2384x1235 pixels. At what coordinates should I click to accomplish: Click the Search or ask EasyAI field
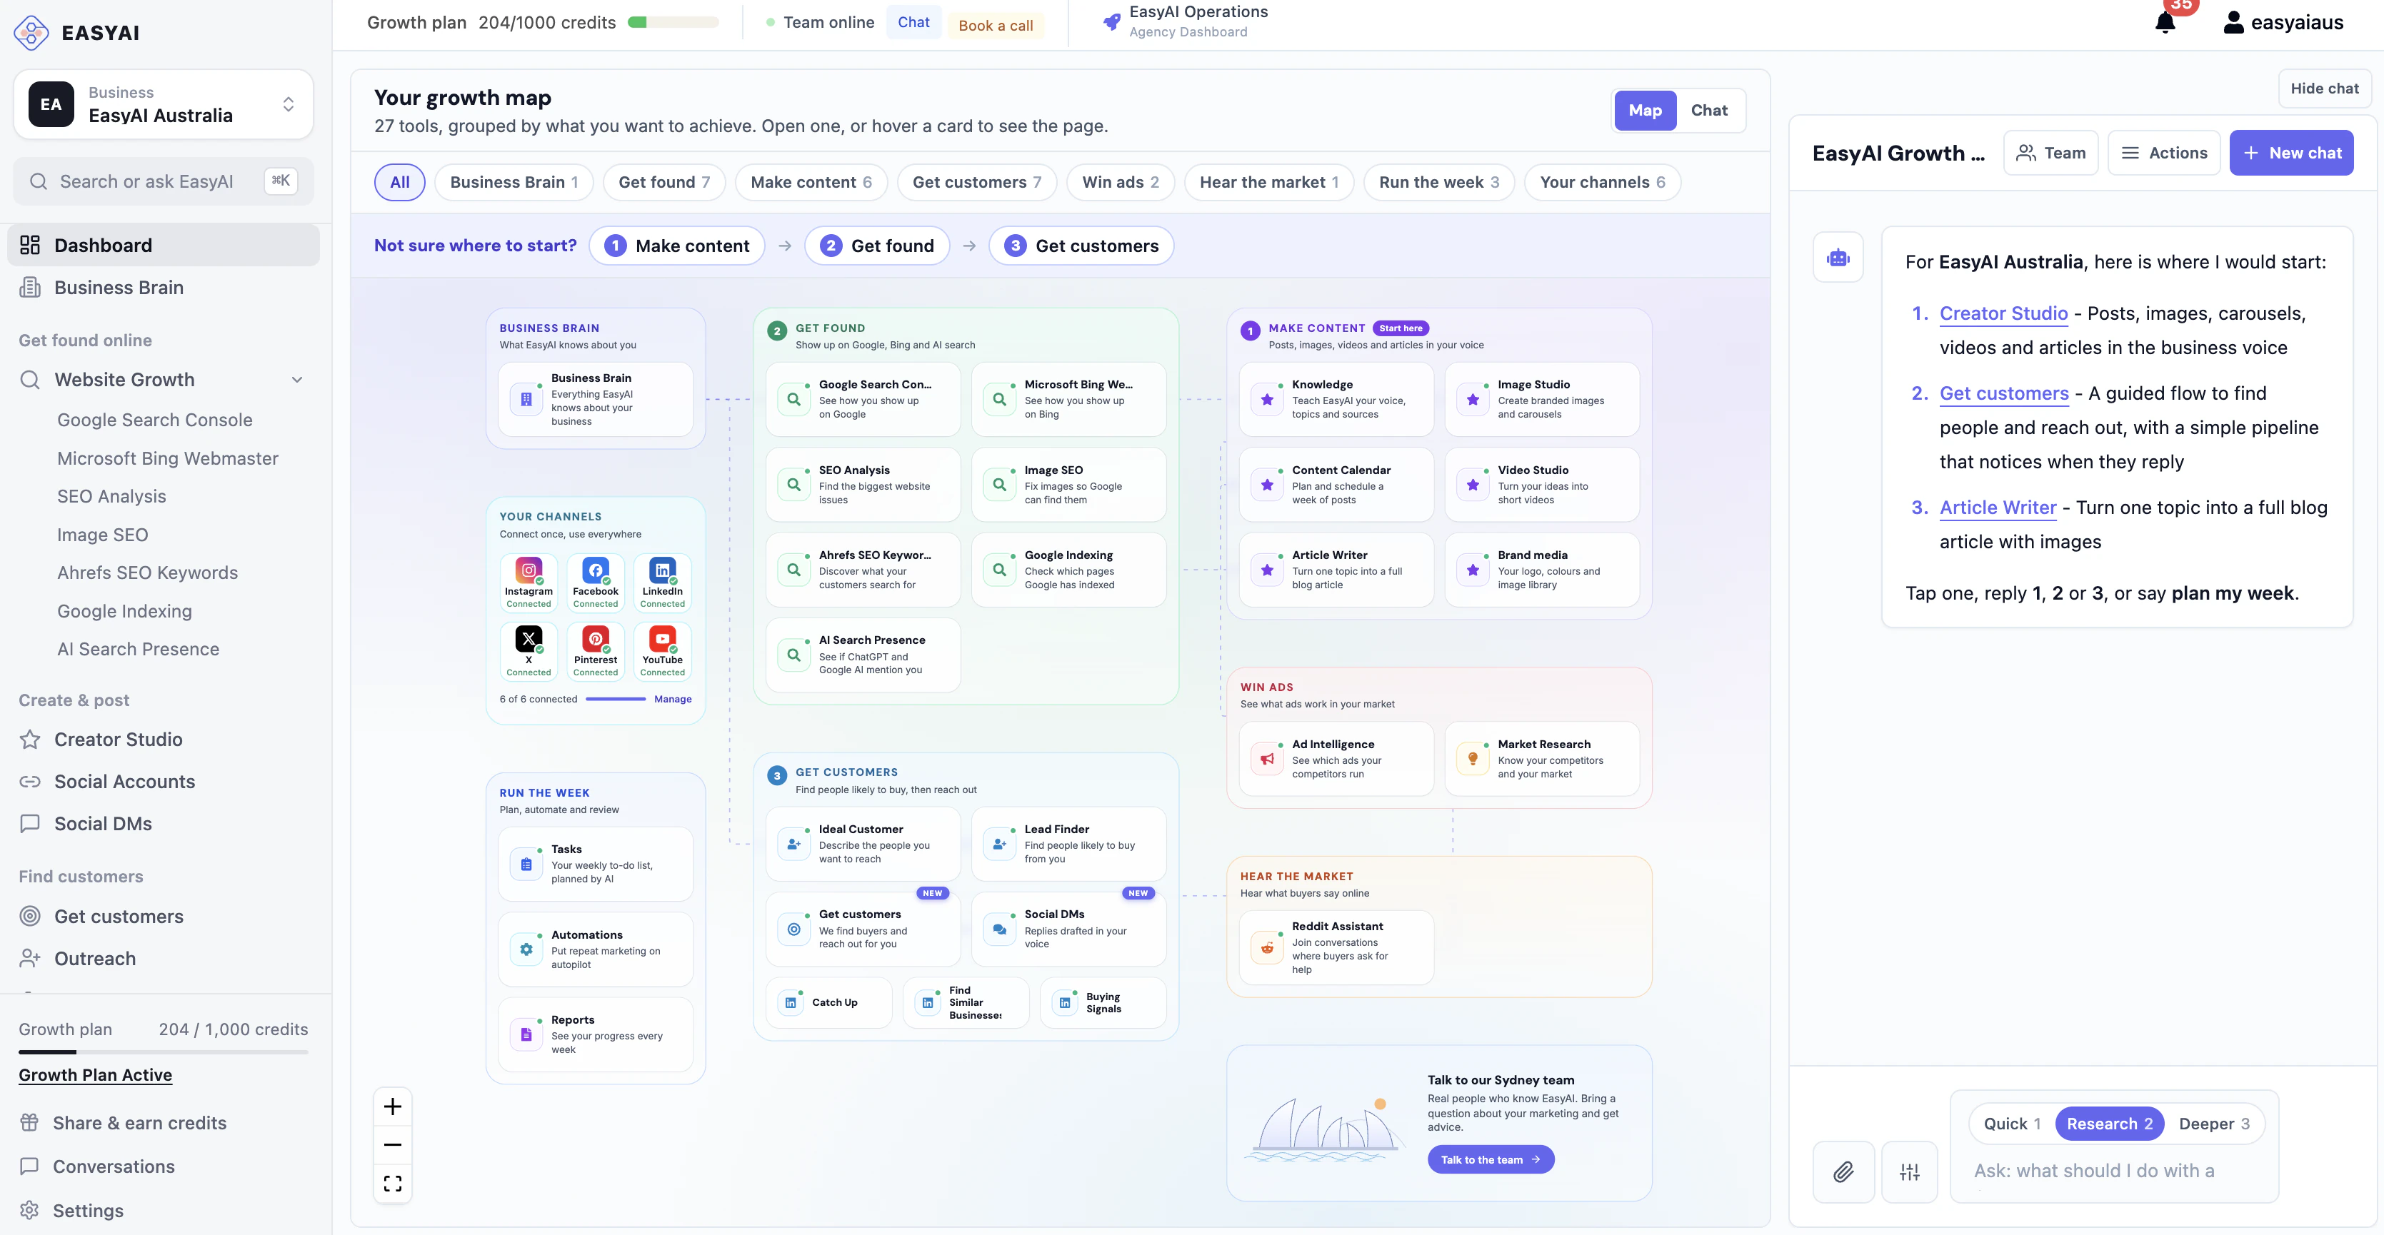[164, 181]
